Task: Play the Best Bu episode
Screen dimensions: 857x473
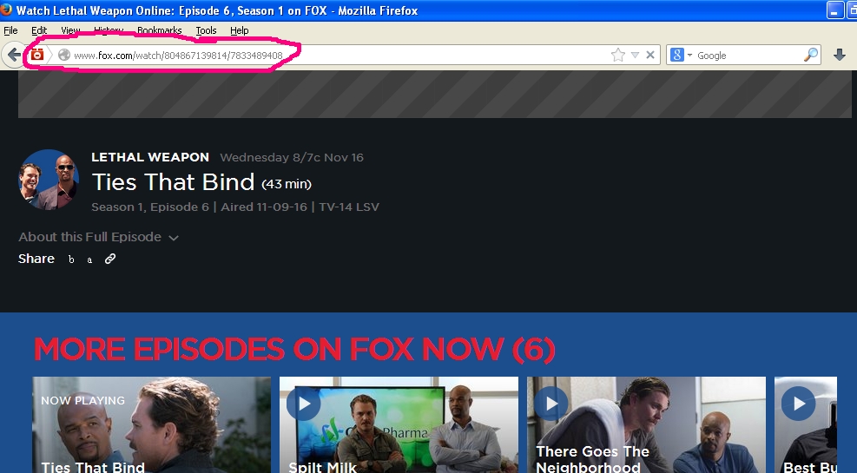Action: click(x=799, y=403)
